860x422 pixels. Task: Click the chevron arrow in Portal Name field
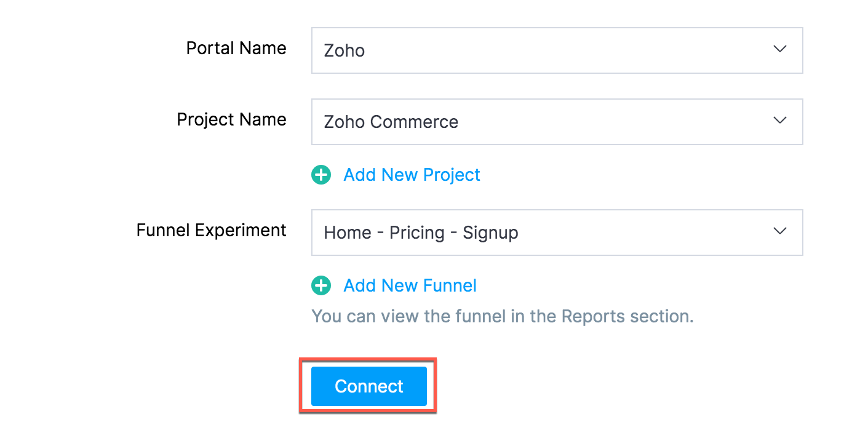pyautogui.click(x=779, y=49)
